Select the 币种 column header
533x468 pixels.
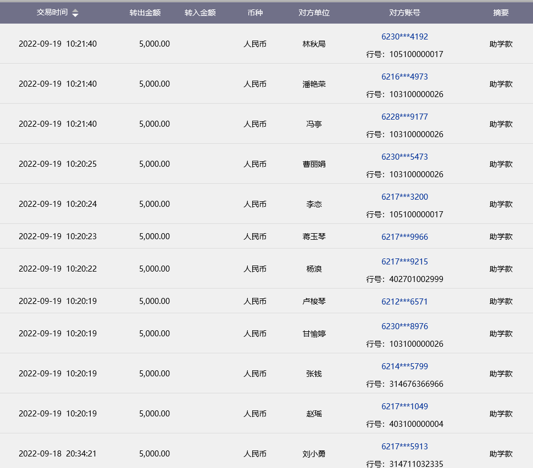(255, 13)
